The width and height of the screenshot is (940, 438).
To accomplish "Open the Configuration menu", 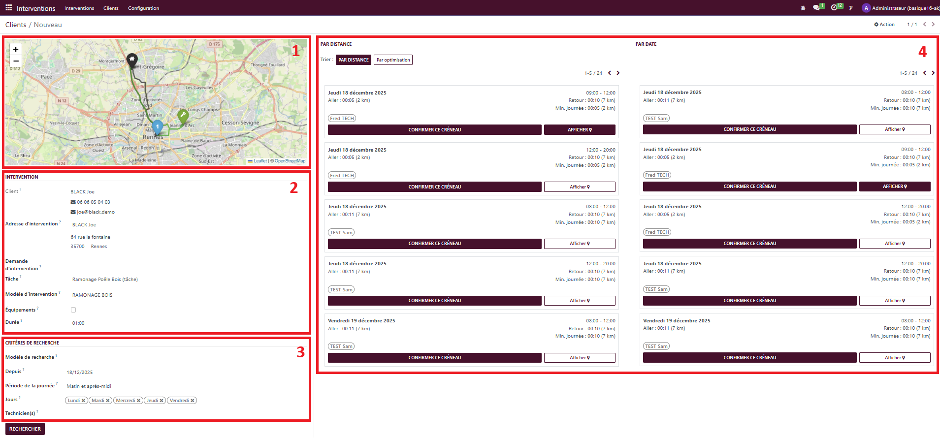I will 143,8.
